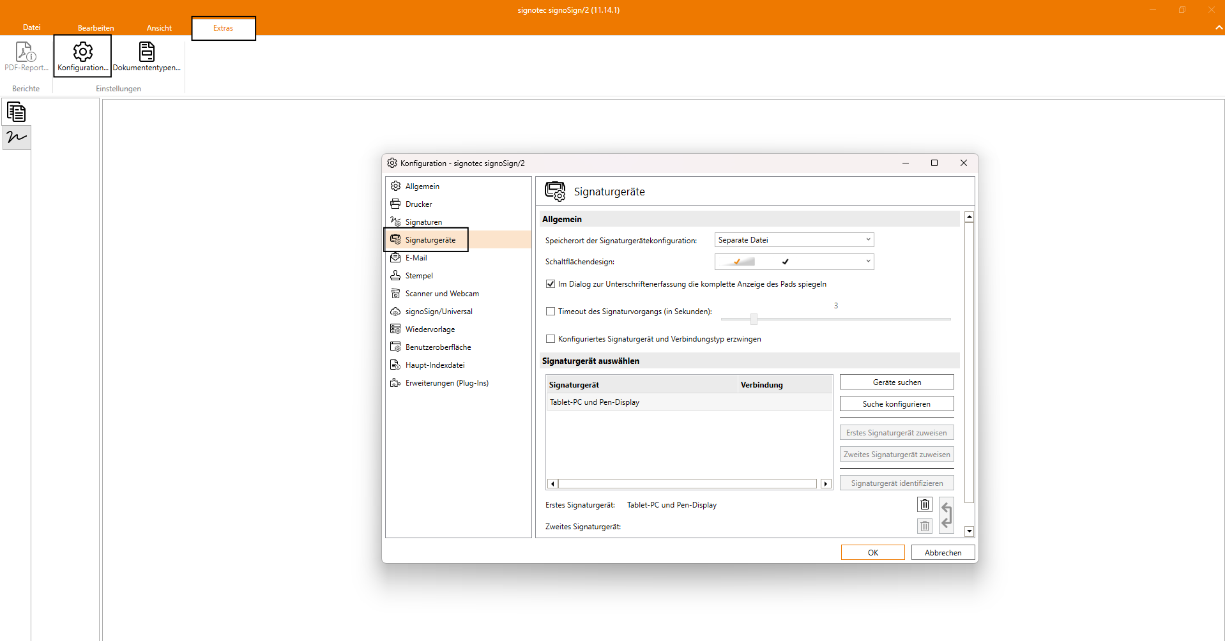Collapse the ribbon with the chevron
Image resolution: width=1225 pixels, height=641 pixels.
pos(1219,27)
